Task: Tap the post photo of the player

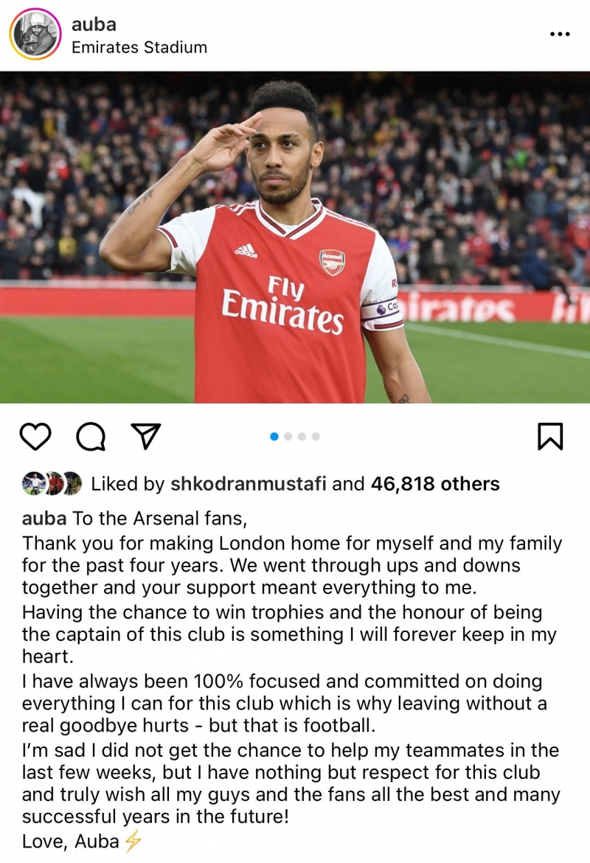Action: 295,236
